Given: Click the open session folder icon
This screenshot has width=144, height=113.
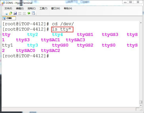Looking at the screenshot, I should 11,13.
